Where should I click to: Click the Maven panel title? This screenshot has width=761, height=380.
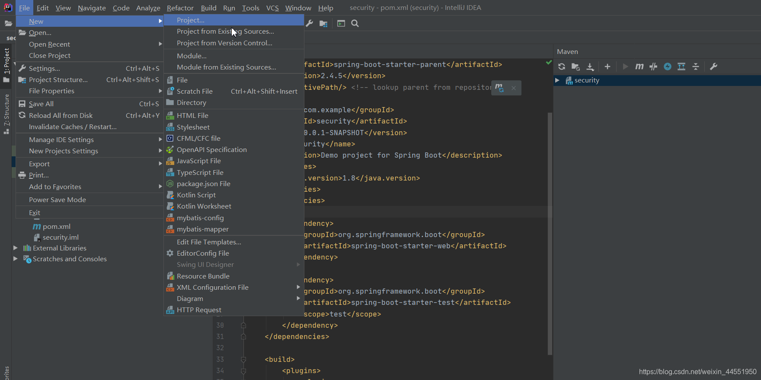[x=567, y=51]
